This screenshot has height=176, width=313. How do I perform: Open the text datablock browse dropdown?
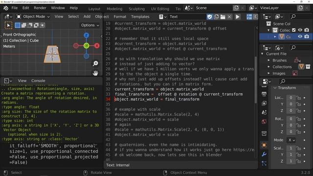coord(162,17)
